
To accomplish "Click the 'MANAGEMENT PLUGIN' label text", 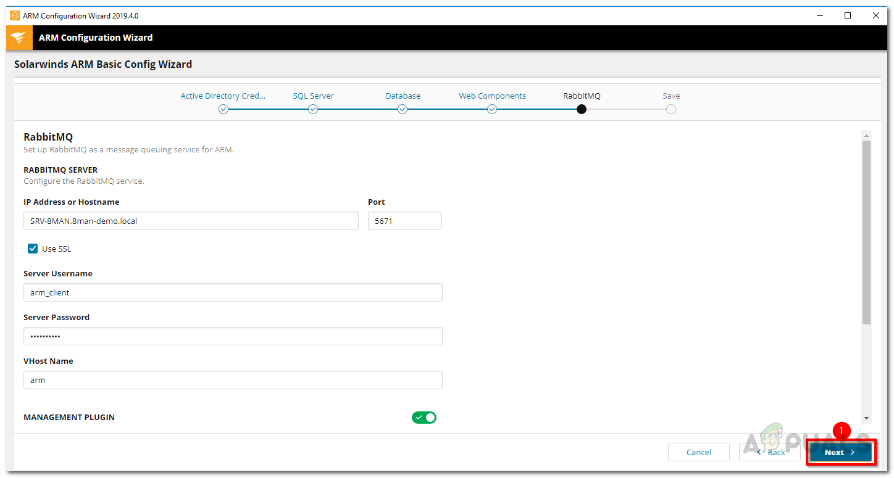I will [x=69, y=417].
